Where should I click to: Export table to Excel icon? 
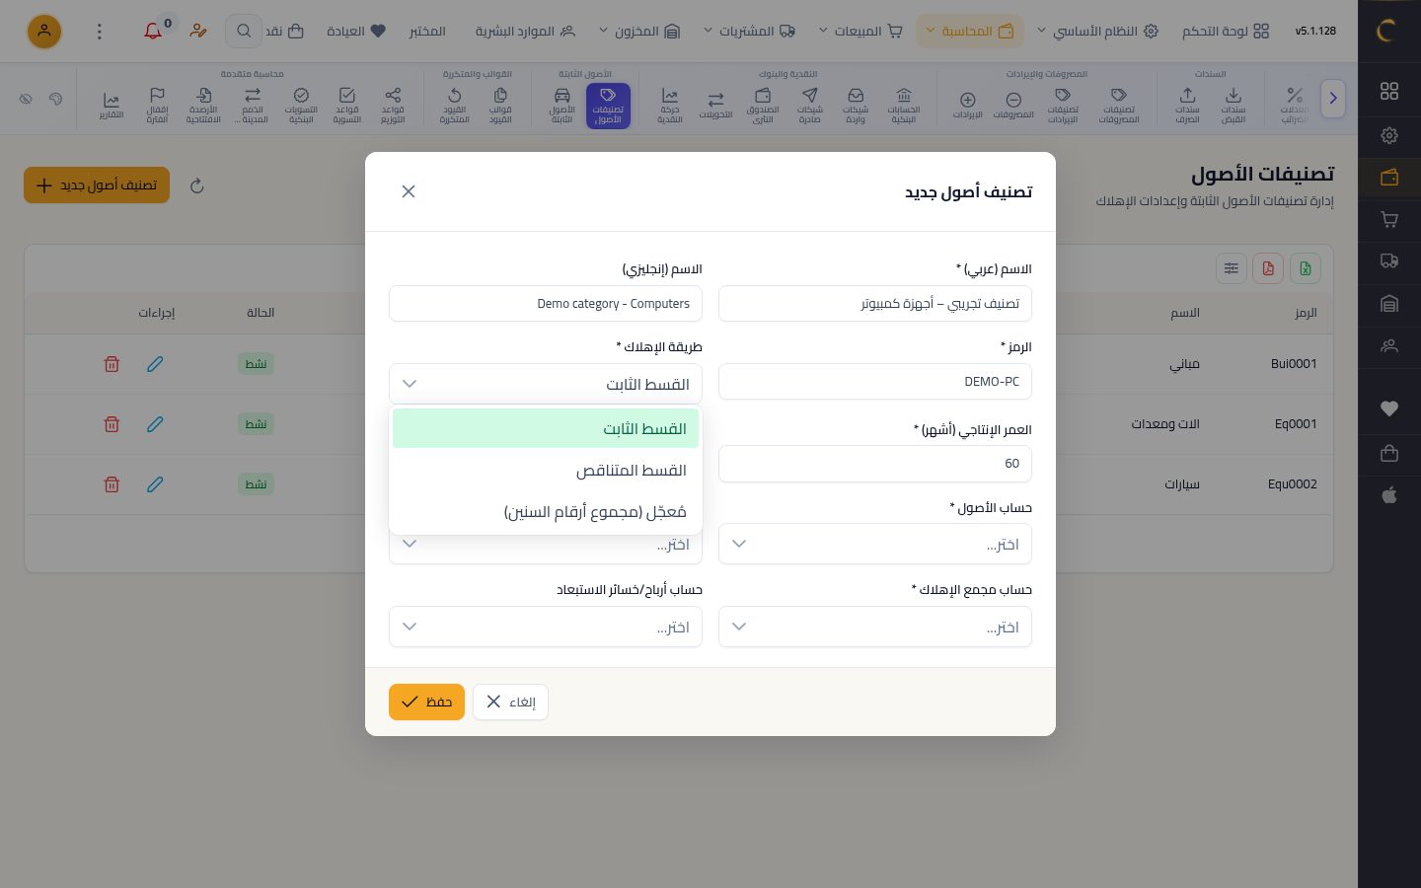pos(1306,268)
